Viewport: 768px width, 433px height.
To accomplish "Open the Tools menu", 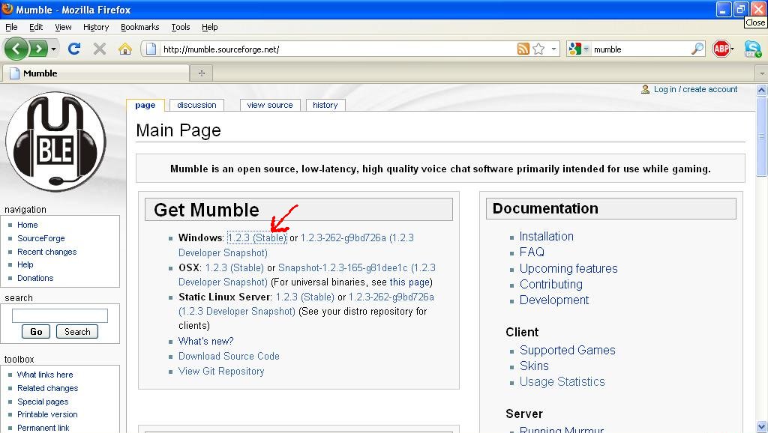I will pos(181,27).
